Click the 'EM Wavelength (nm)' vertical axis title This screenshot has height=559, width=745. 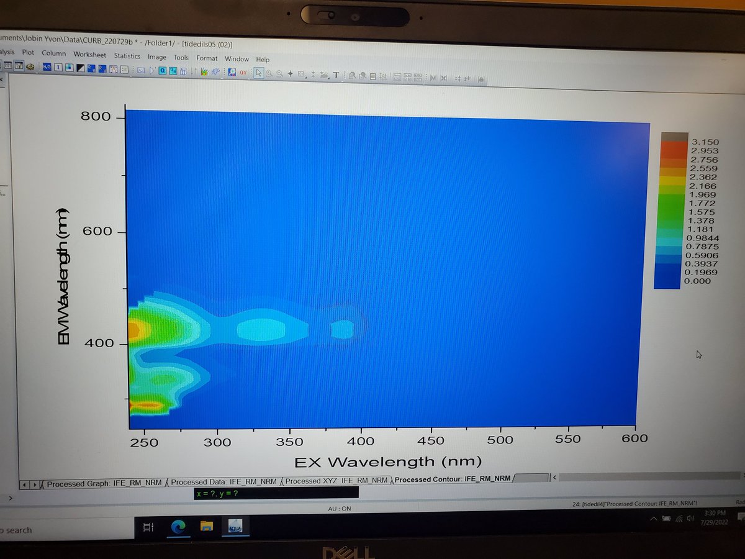tap(65, 275)
